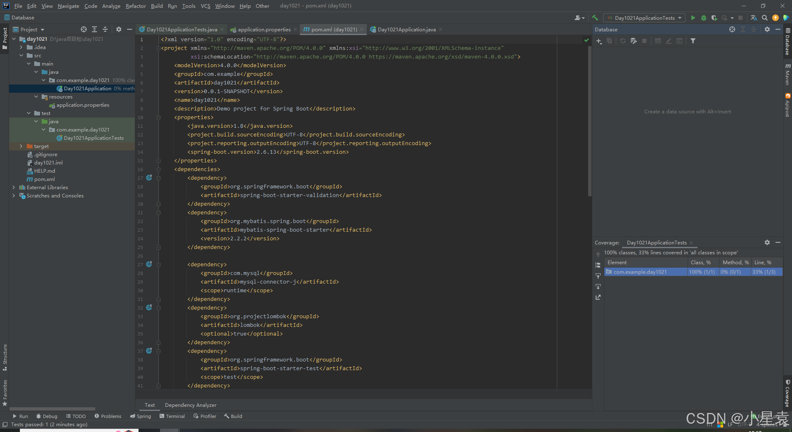Open the Dependency Analyzer view

point(190,405)
